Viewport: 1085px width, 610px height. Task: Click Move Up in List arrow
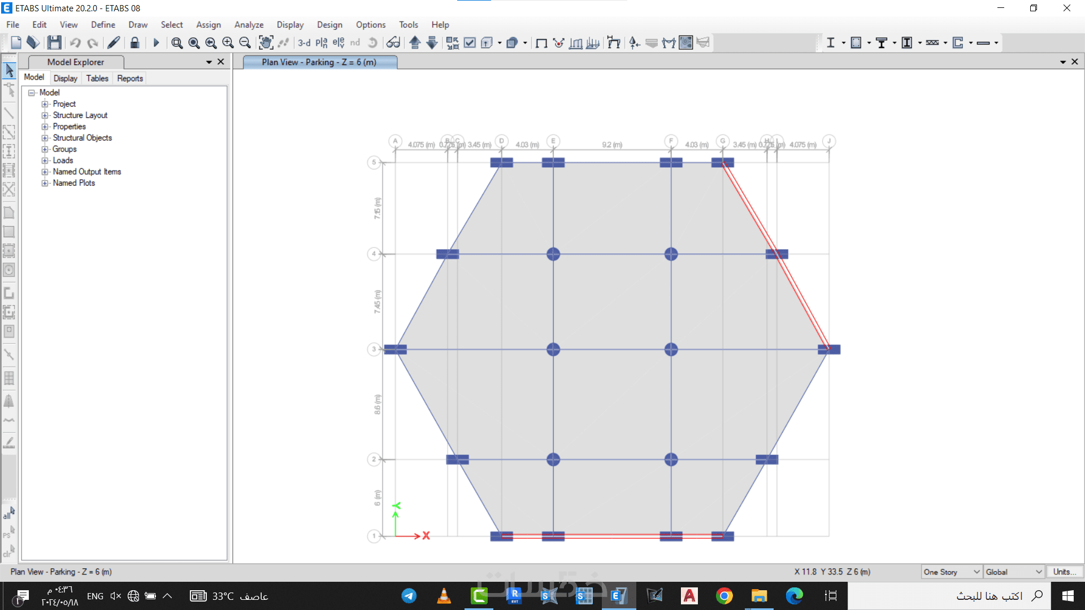415,42
